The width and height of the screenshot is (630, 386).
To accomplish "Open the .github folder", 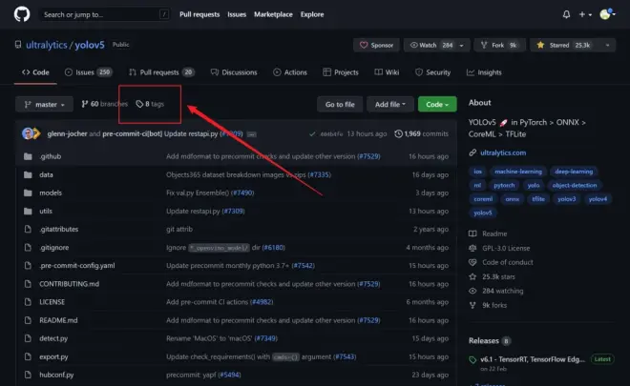I will coord(51,156).
